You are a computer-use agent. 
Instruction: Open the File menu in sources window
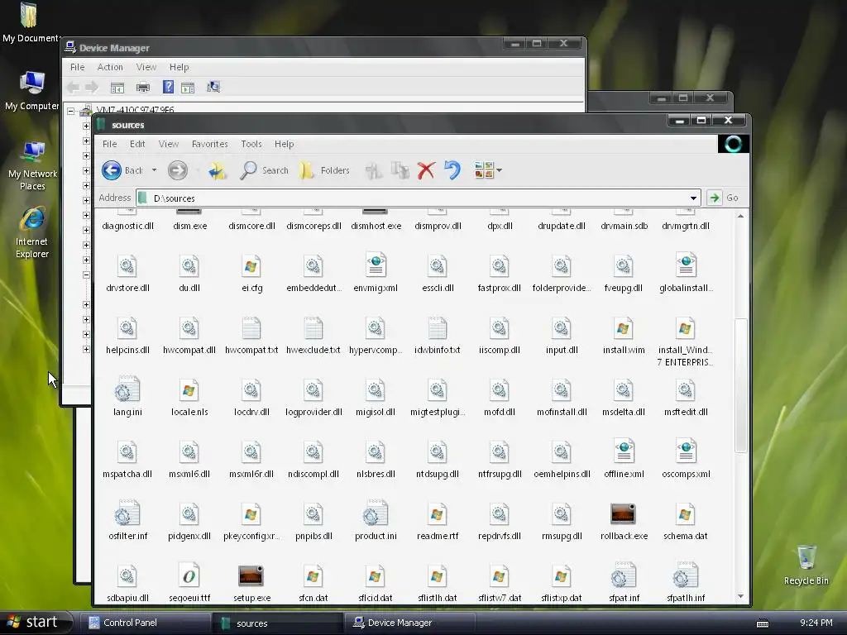point(110,144)
